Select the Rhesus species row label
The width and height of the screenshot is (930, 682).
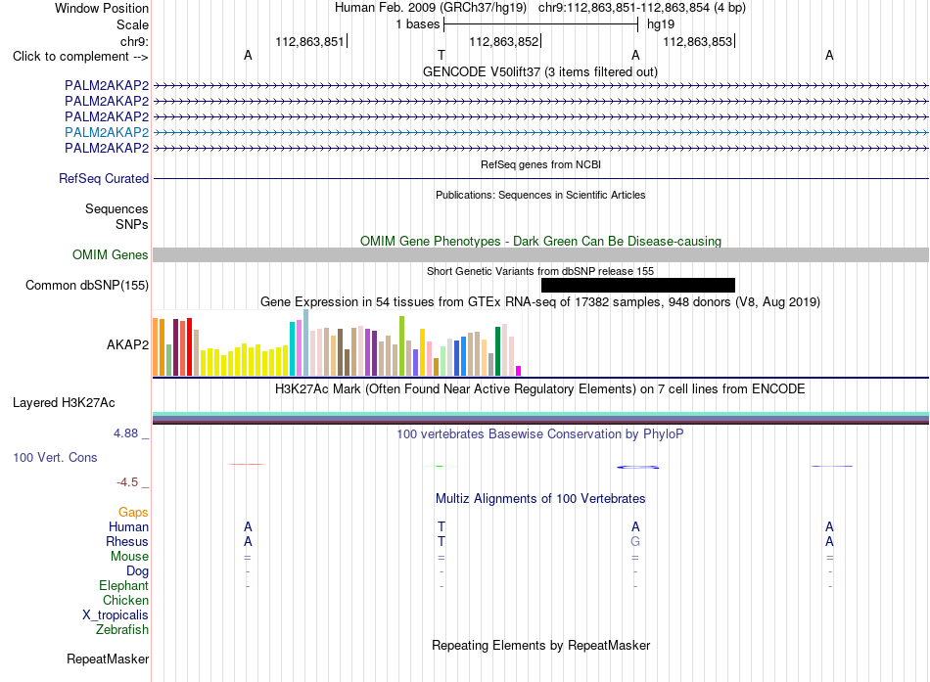[x=127, y=541]
